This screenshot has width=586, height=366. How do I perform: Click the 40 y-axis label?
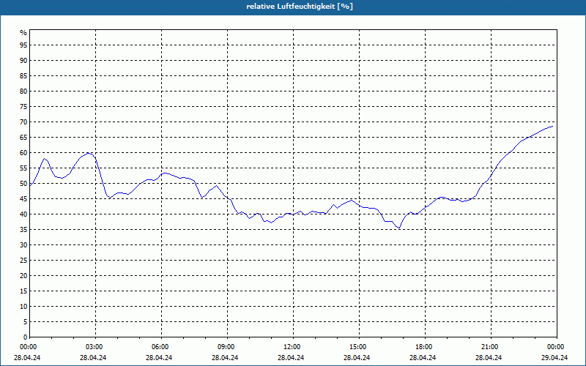pos(23,214)
